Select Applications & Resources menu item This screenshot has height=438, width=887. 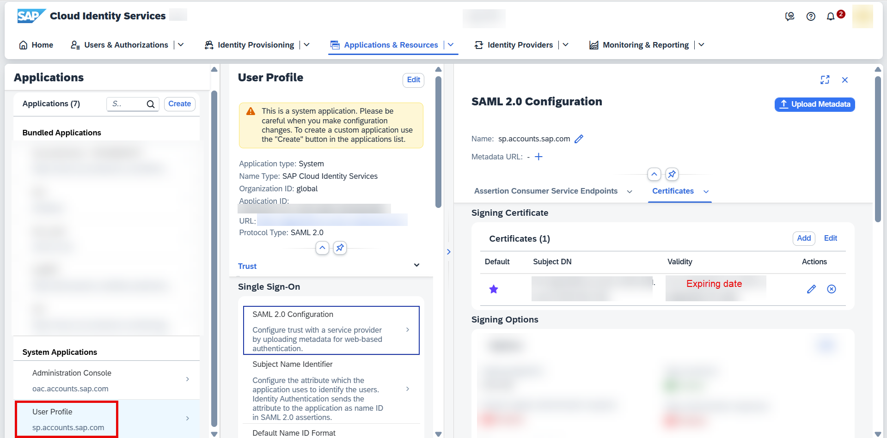click(384, 45)
